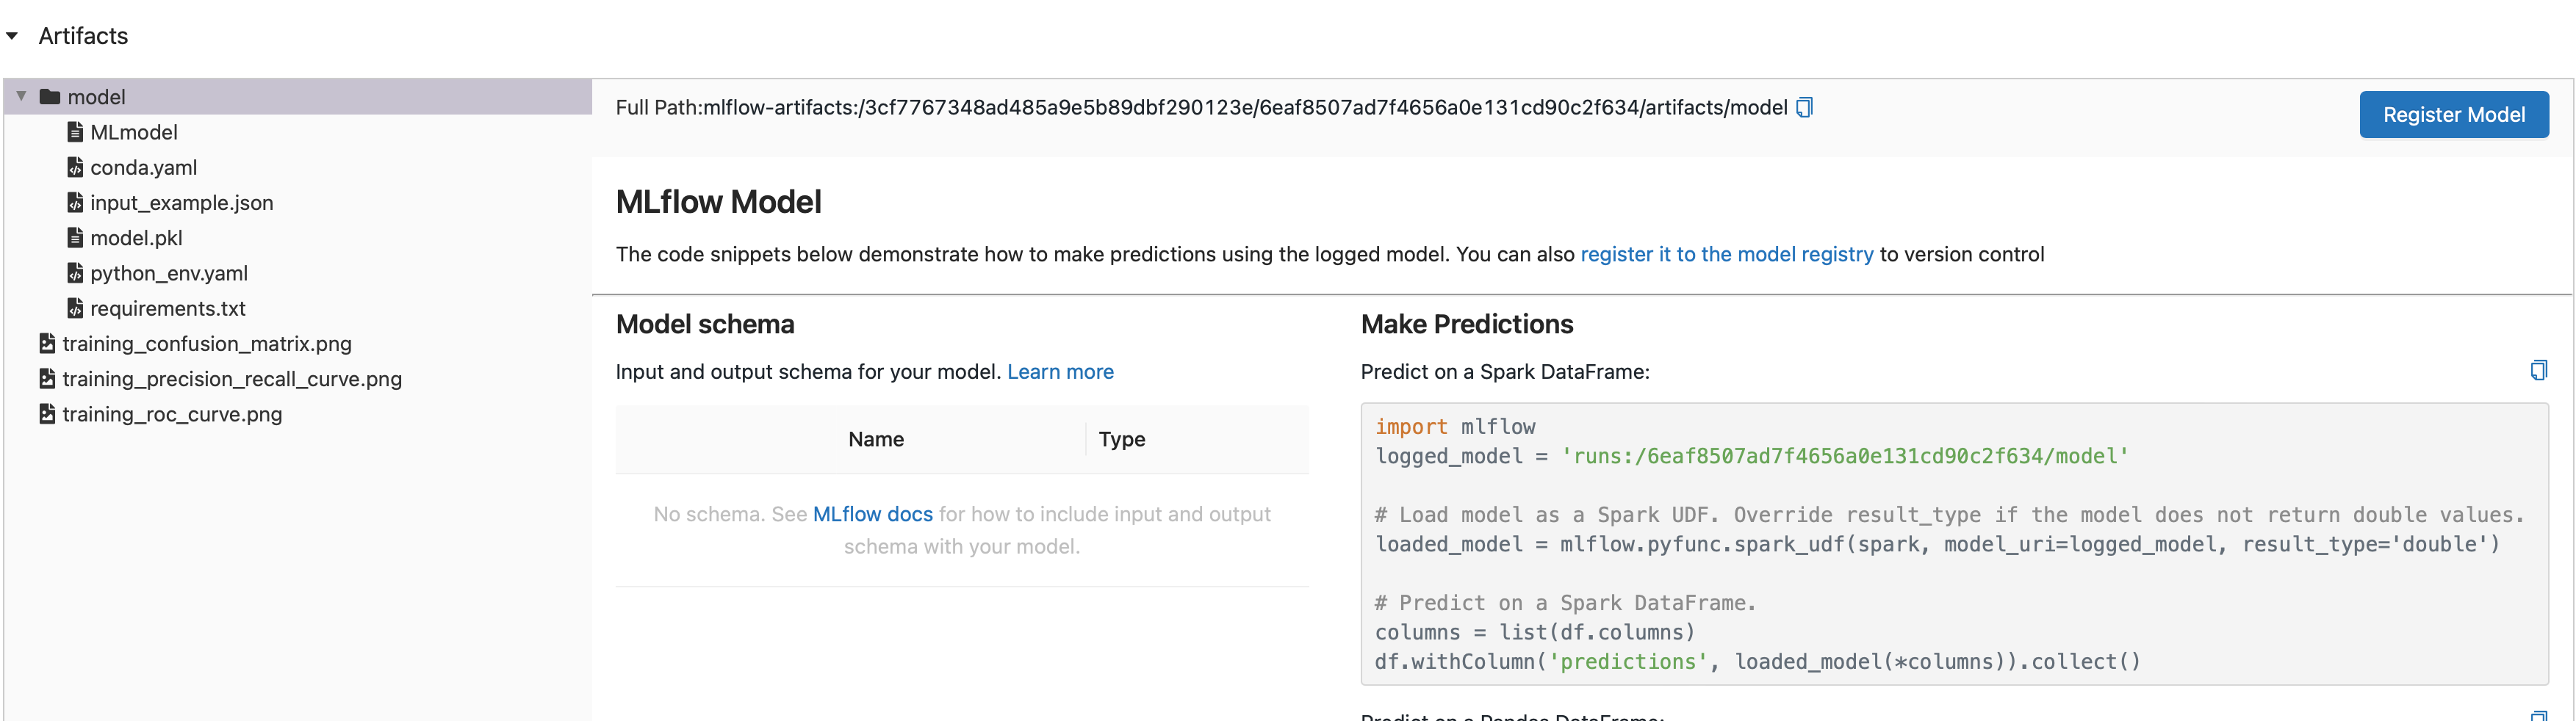The image size is (2576, 721).
Task: Copy the Spark DataFrame code snippet
Action: coord(2538,371)
